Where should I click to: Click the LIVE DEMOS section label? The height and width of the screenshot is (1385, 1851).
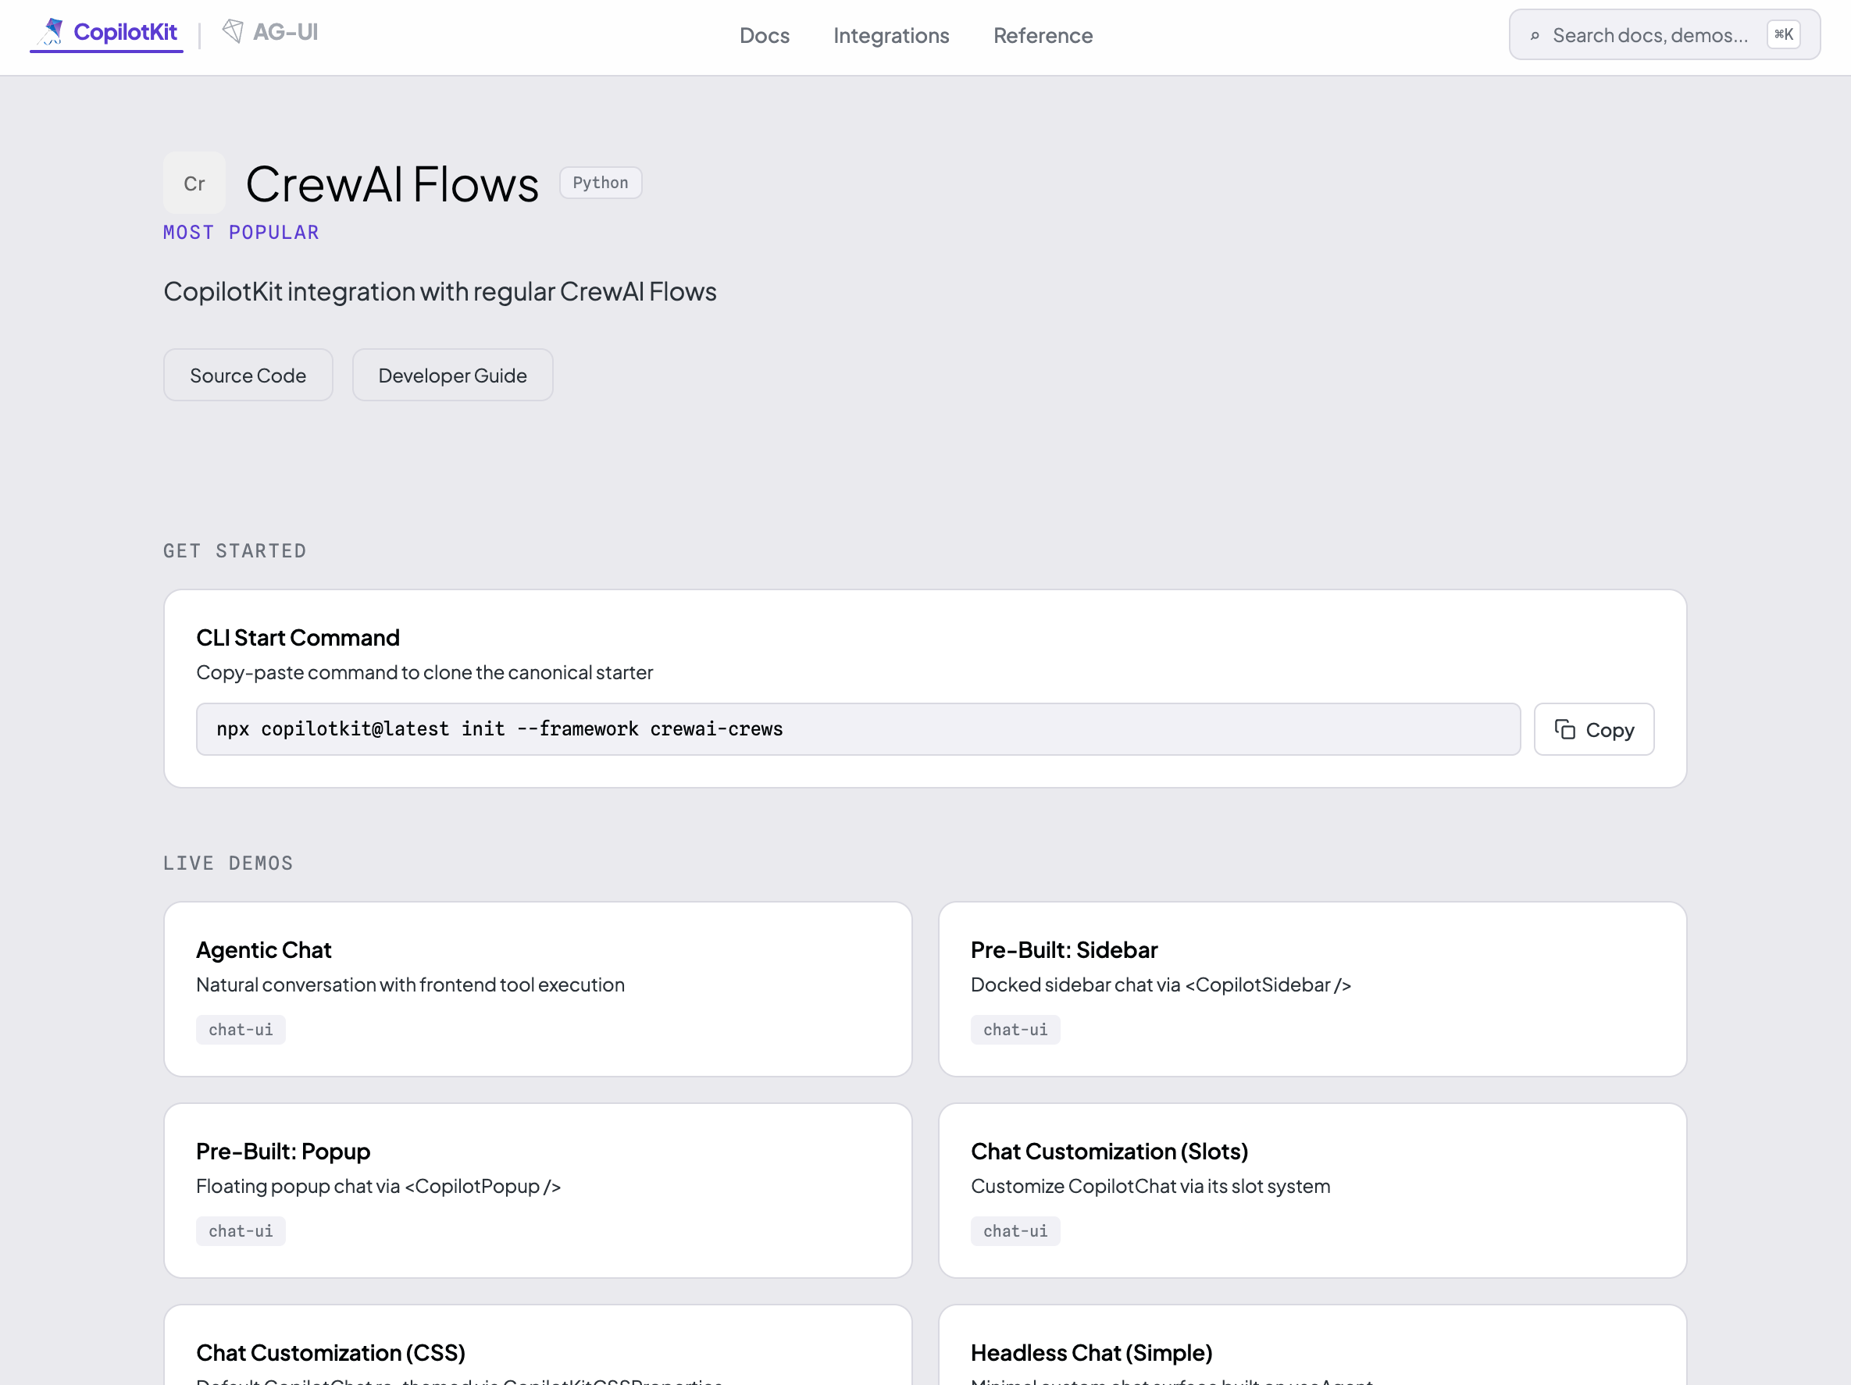(x=227, y=863)
